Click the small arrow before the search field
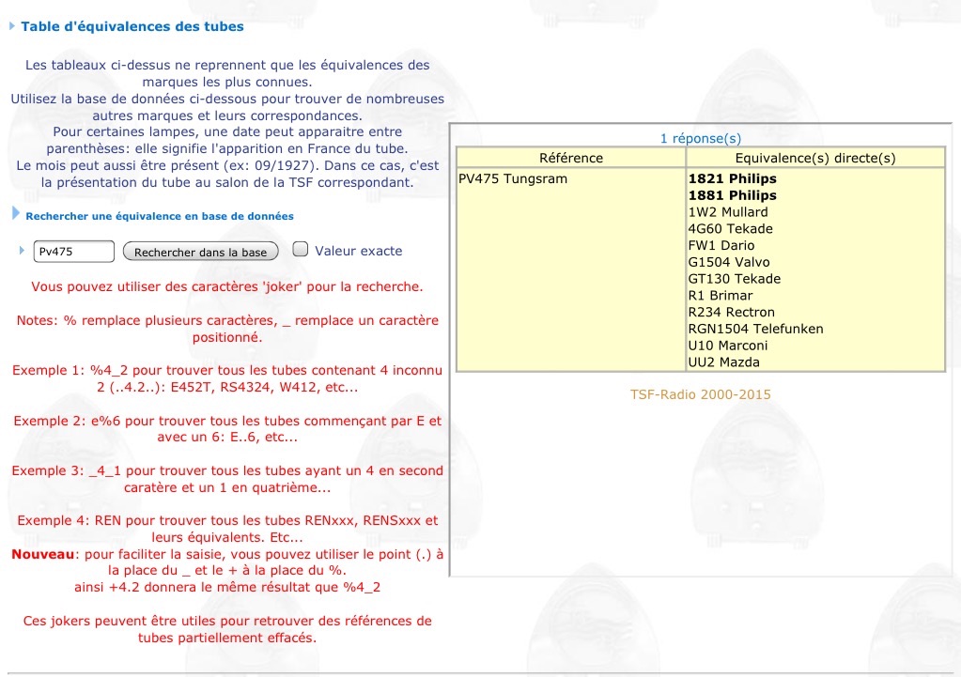 tap(22, 251)
